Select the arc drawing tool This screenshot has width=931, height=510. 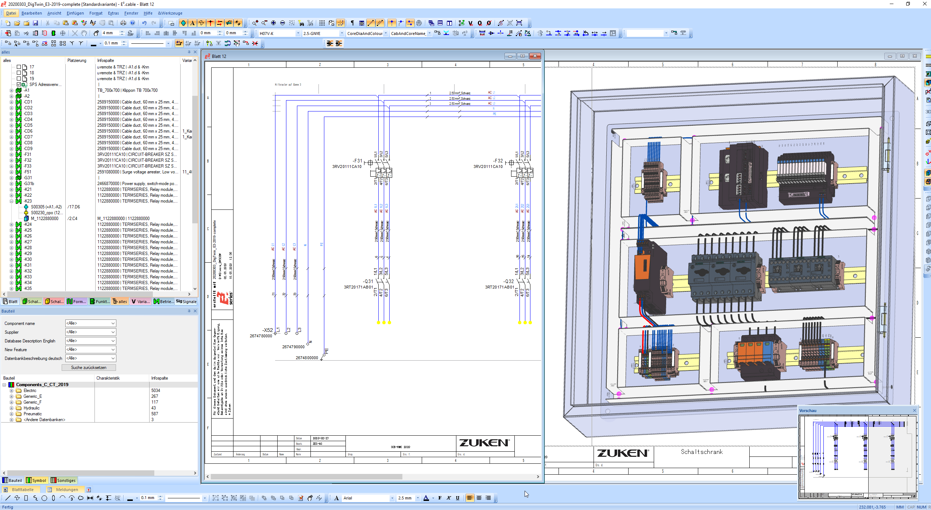[x=62, y=498]
